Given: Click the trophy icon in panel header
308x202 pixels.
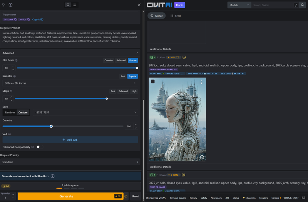Looking at the screenshot, I should pyautogui.click(x=3, y=5).
